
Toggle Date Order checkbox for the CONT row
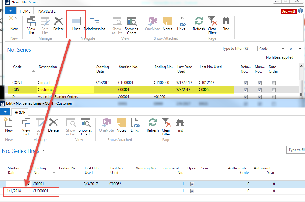tap(274, 83)
